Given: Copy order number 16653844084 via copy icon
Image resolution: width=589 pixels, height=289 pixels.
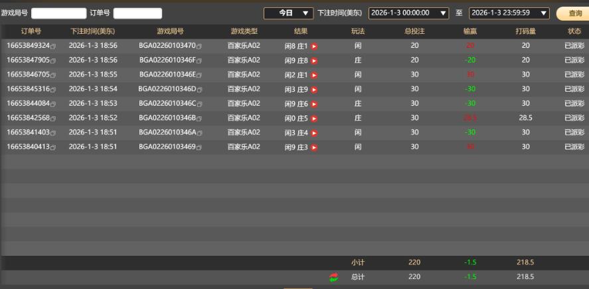Looking at the screenshot, I should (x=53, y=104).
